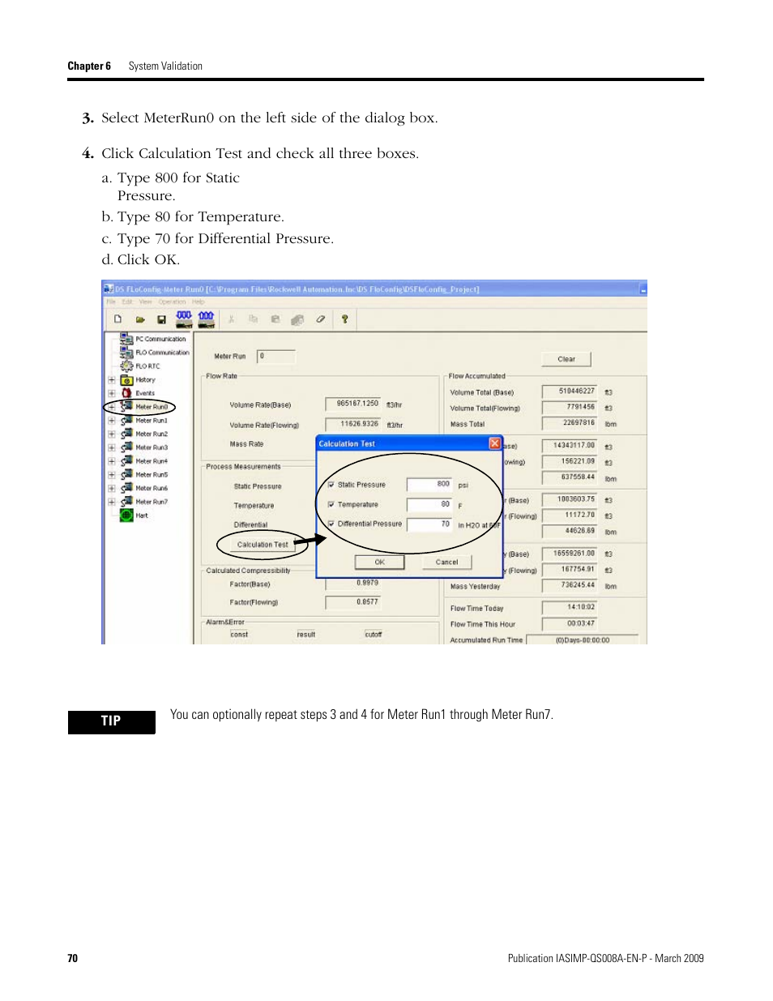Click the Flow Time Today value 14:10:02

click(x=570, y=606)
